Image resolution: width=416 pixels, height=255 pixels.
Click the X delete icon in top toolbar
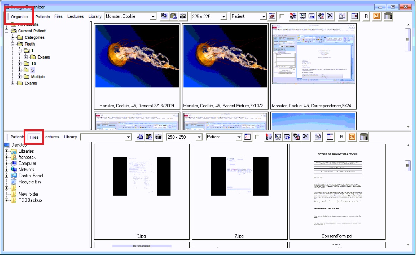pos(330,16)
